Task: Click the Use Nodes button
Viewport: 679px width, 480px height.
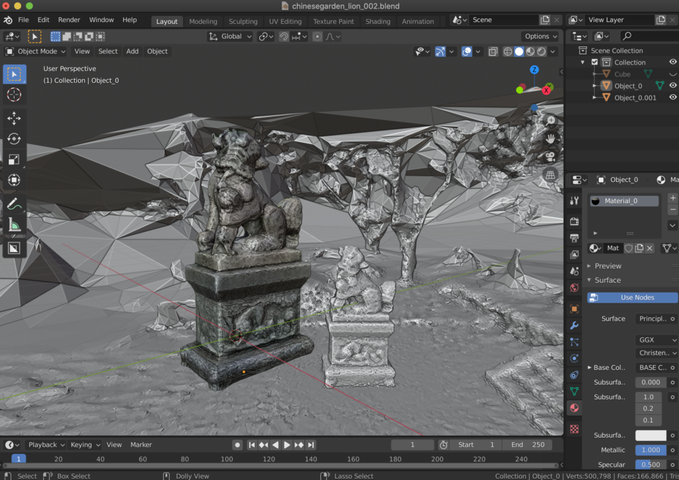Action: (x=631, y=297)
